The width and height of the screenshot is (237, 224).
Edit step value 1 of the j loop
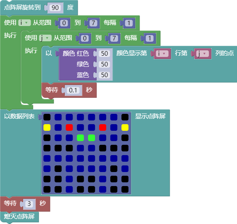(x=149, y=38)
